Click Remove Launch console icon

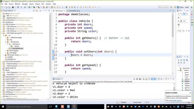pyautogui.click(x=137, y=79)
